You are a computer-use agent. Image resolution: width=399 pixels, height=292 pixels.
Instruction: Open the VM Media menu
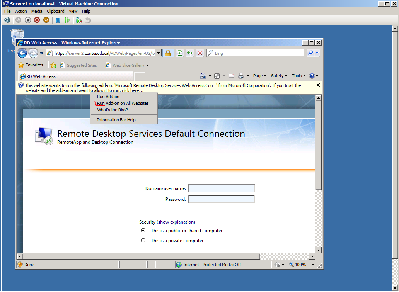37,11
